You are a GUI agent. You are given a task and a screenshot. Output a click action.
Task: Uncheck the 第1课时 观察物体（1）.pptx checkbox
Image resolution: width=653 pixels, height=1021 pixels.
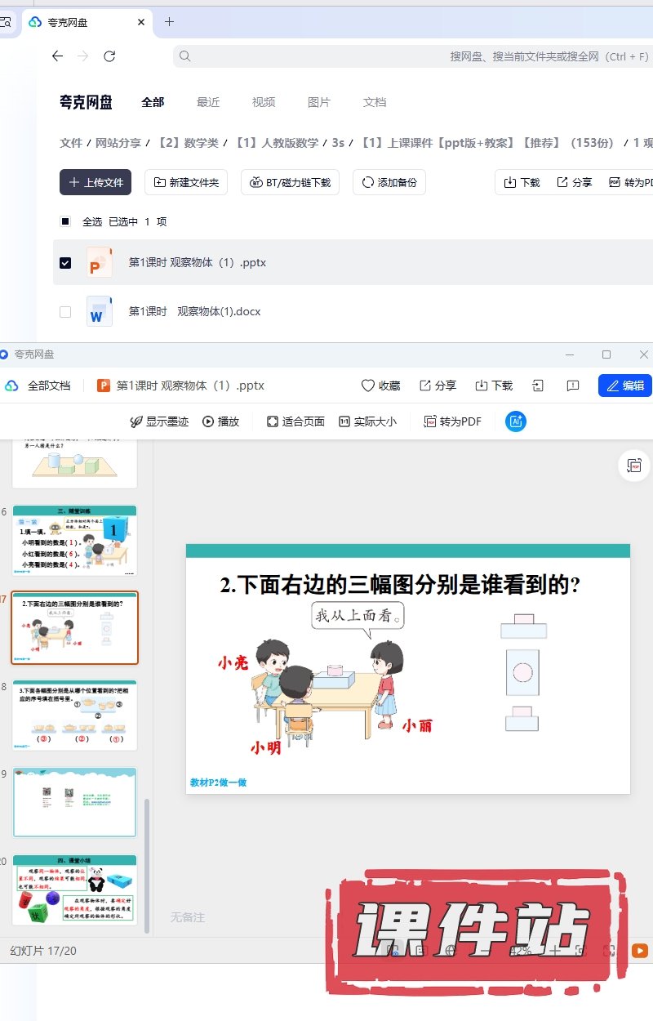65,263
